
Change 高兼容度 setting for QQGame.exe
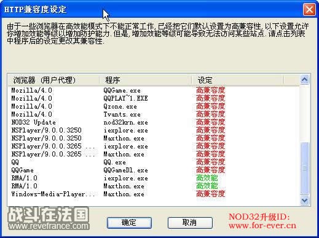click(210, 90)
